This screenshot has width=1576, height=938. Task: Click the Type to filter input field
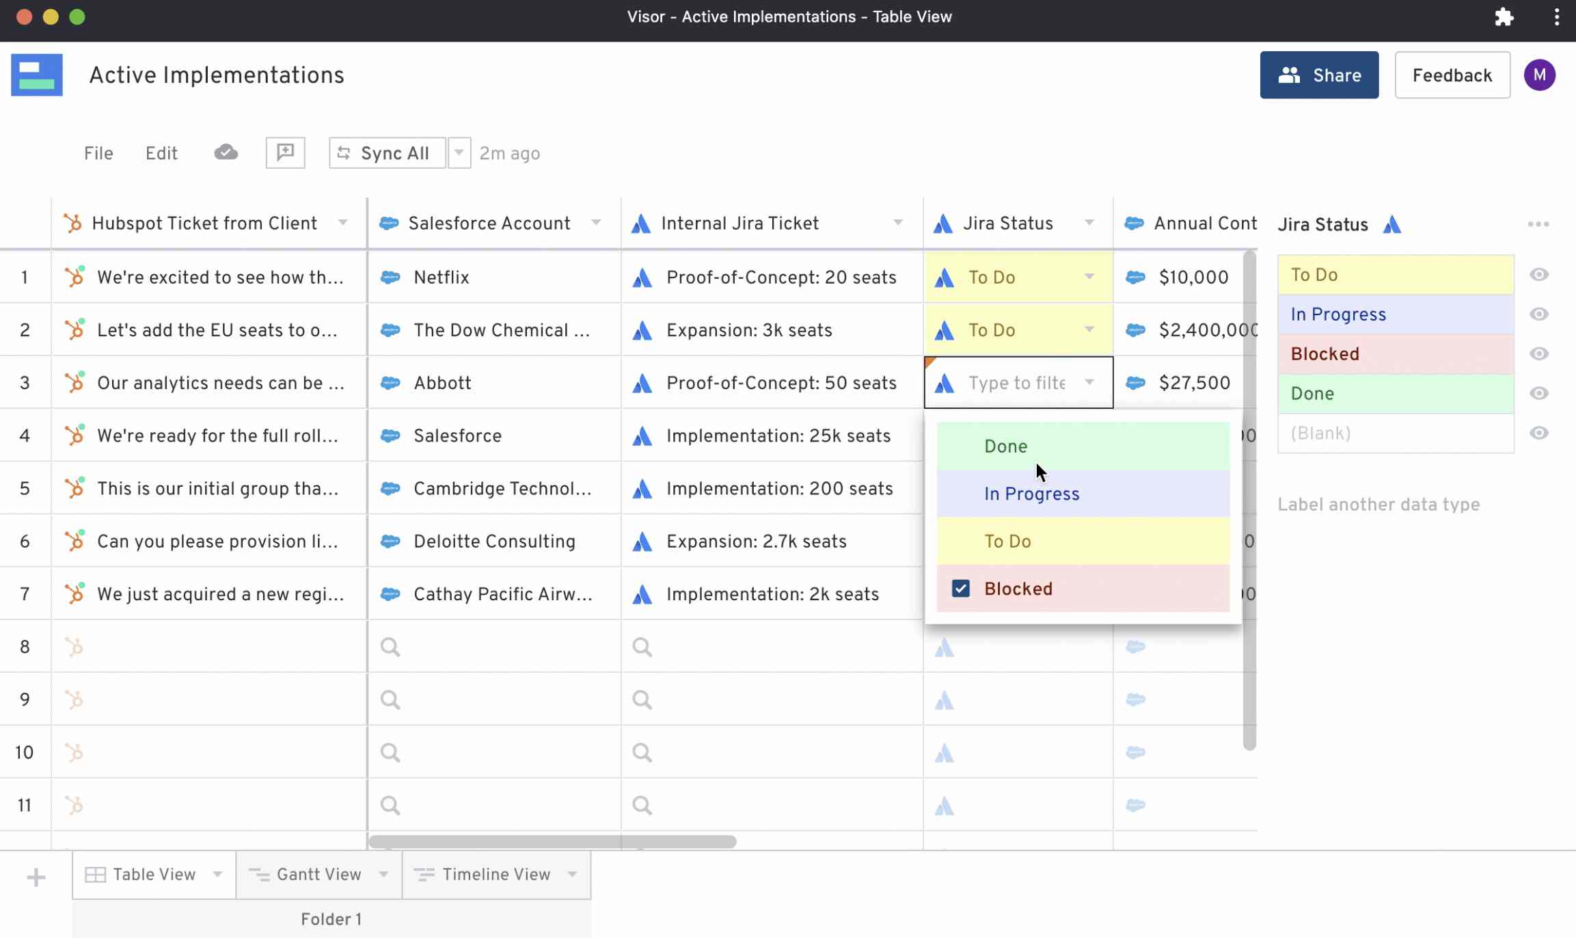[1017, 383]
